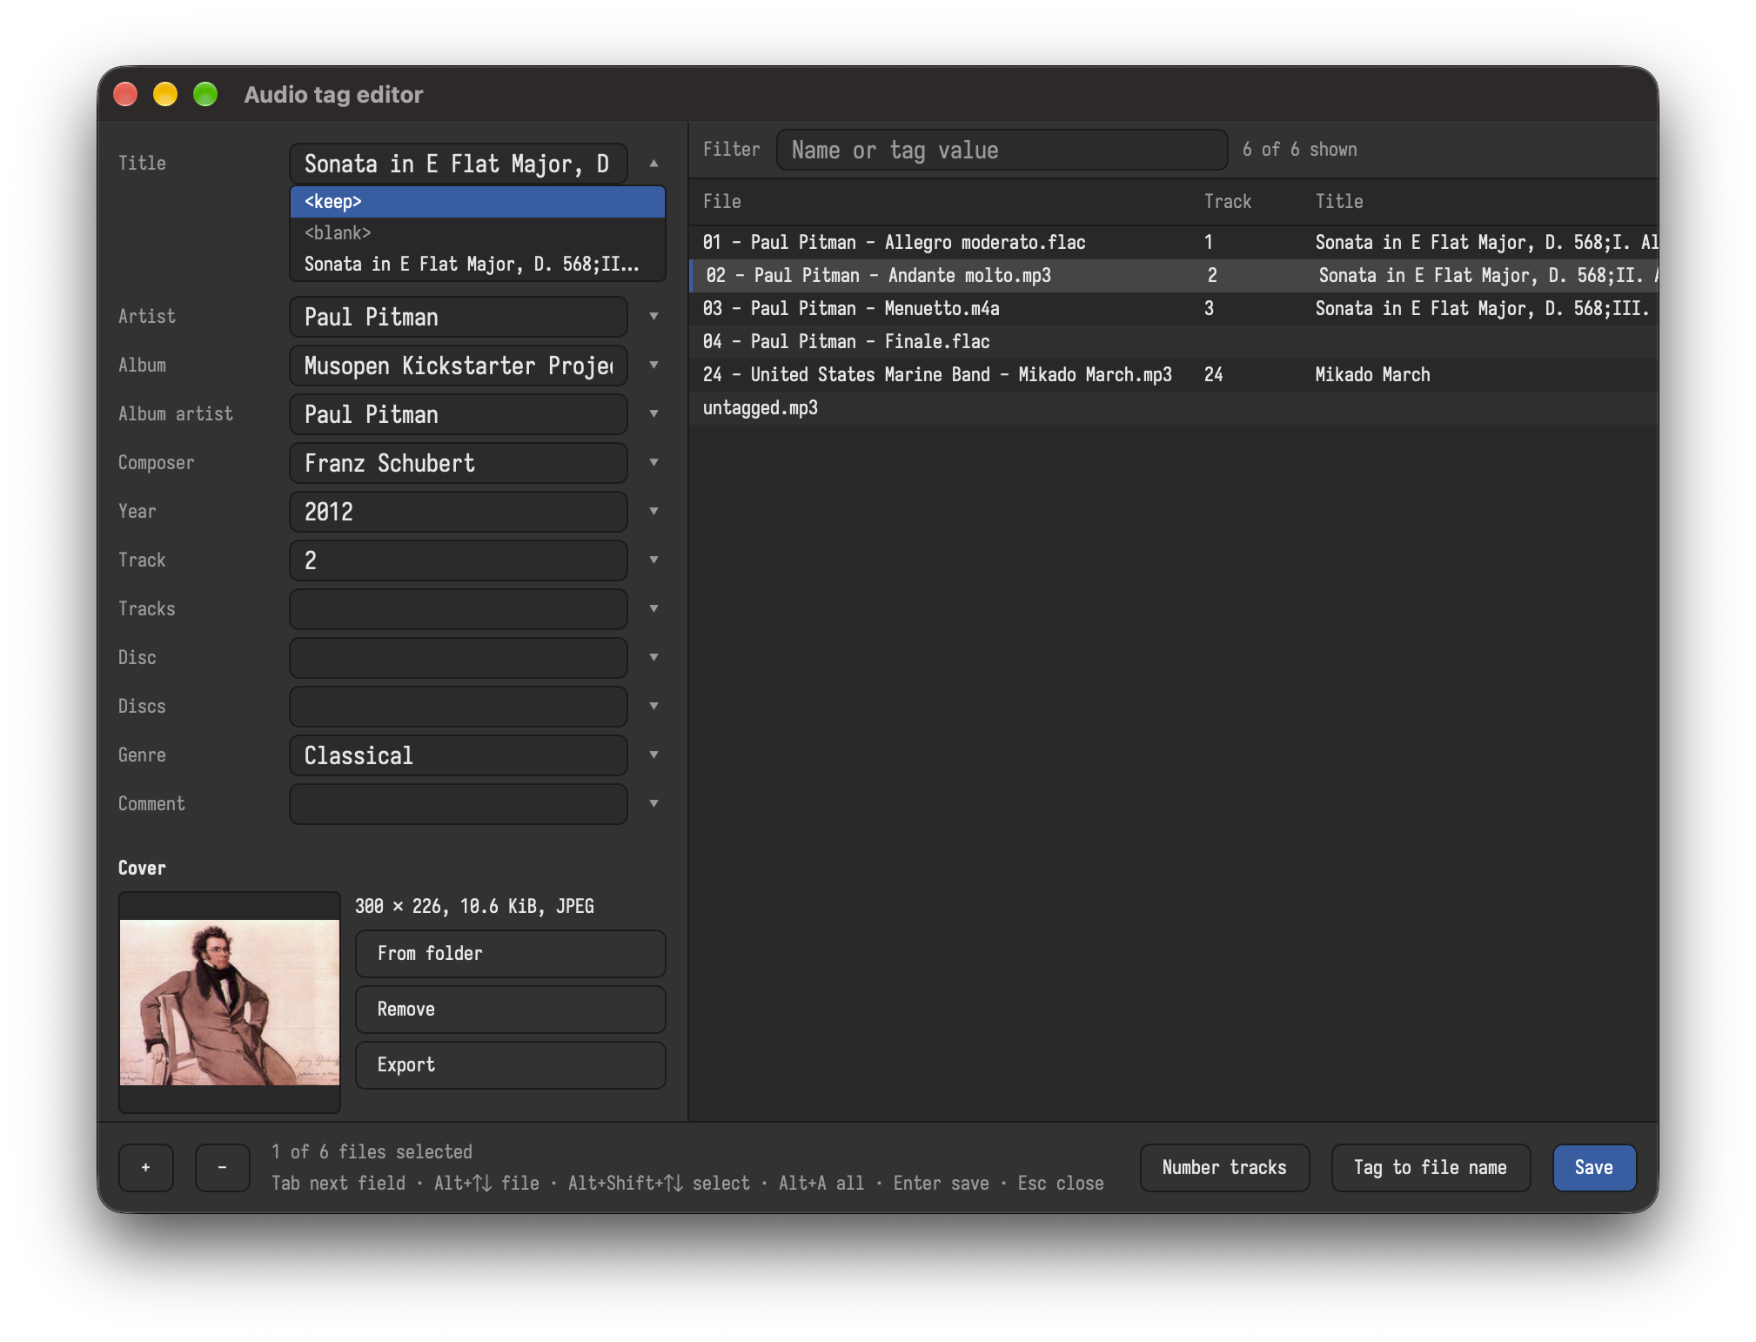This screenshot has width=1756, height=1342.
Task: Open the Album artist dropdown arrow
Action: [653, 414]
